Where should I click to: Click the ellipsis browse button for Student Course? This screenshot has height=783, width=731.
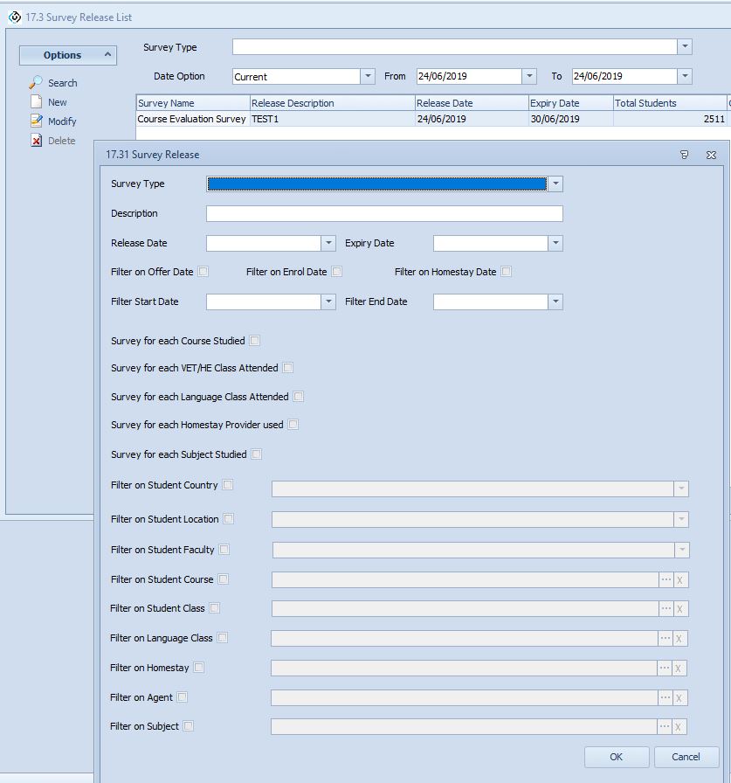click(665, 579)
